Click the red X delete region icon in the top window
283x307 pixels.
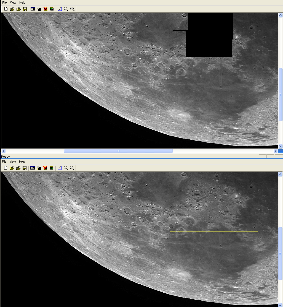pyautogui.click(x=46, y=9)
